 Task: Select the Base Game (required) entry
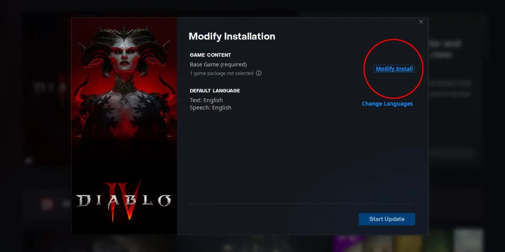218,65
